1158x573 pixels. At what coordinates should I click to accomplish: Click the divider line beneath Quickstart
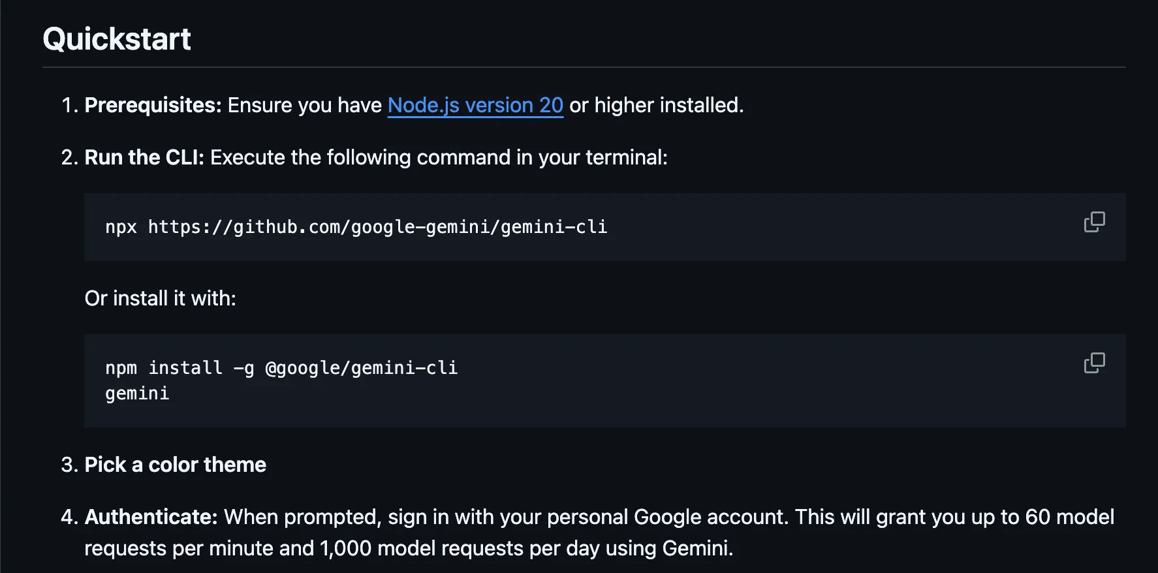pyautogui.click(x=584, y=67)
